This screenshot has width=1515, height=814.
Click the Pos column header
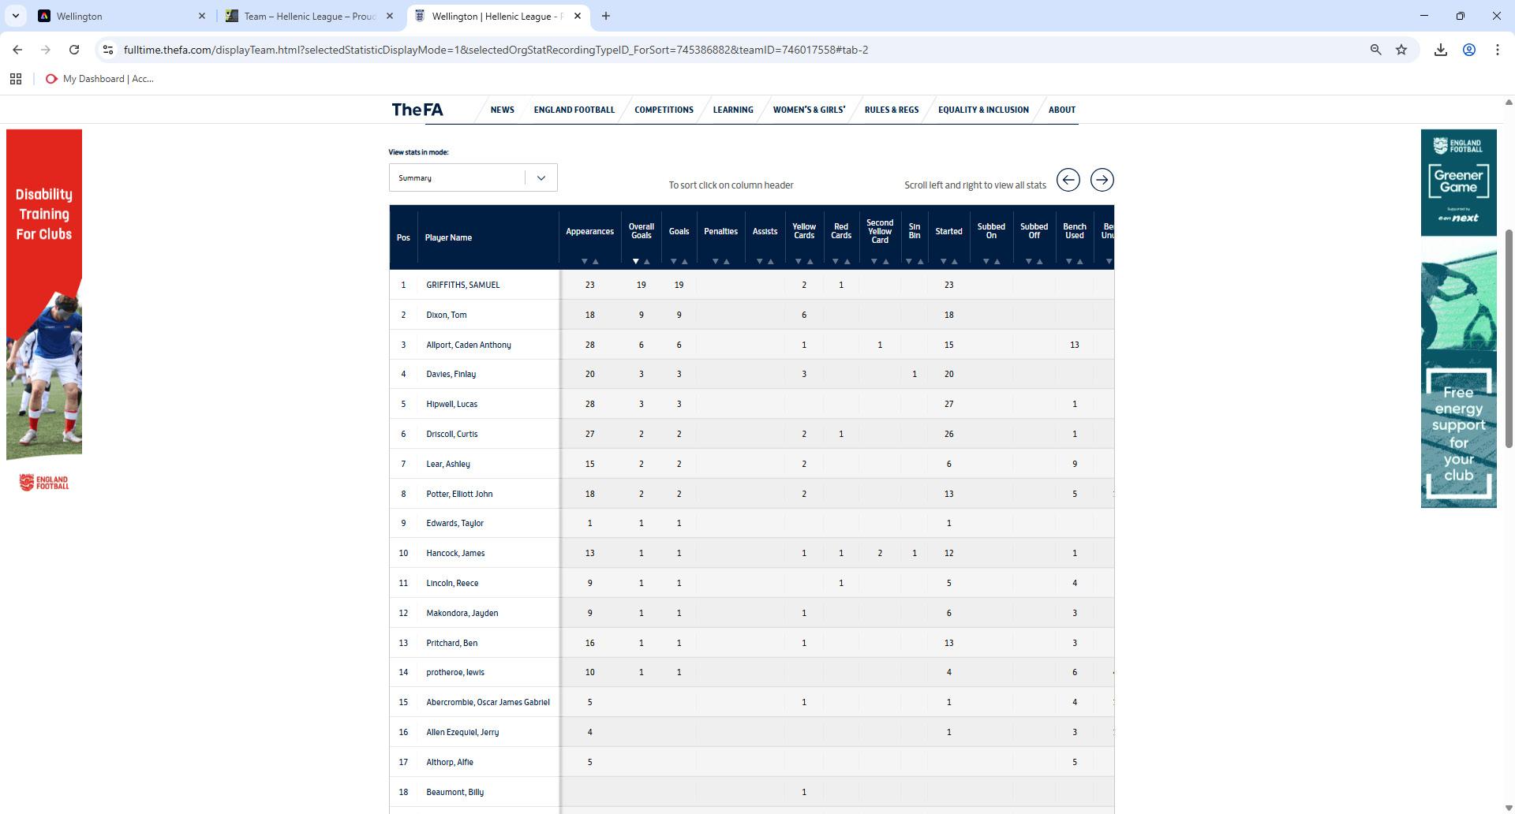[x=403, y=237]
